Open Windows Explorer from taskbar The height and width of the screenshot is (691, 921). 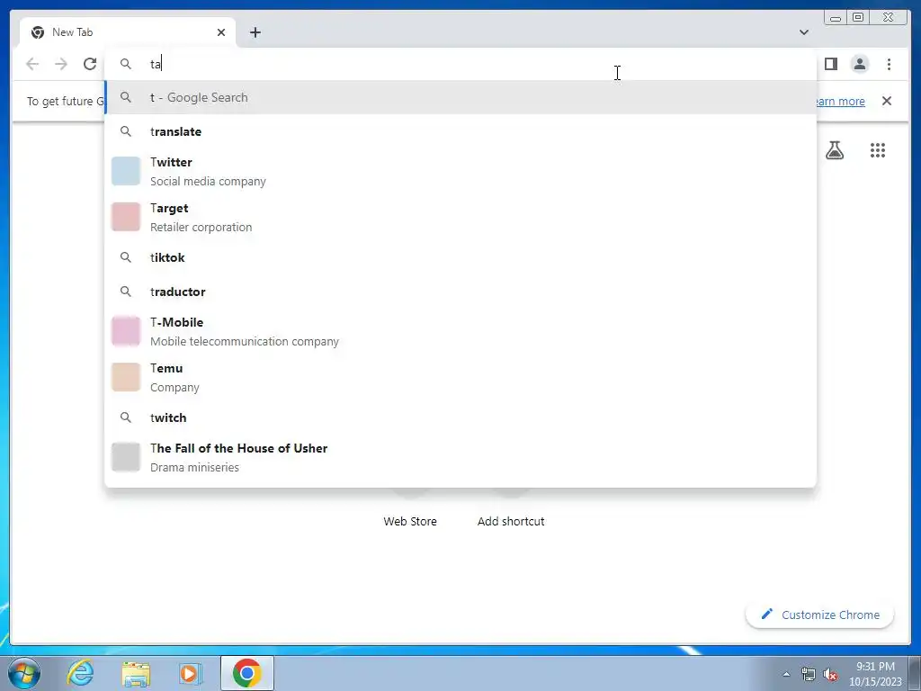pyautogui.click(x=135, y=673)
